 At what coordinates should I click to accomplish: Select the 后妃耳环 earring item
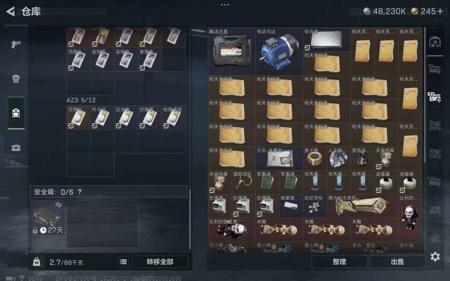tap(315, 206)
